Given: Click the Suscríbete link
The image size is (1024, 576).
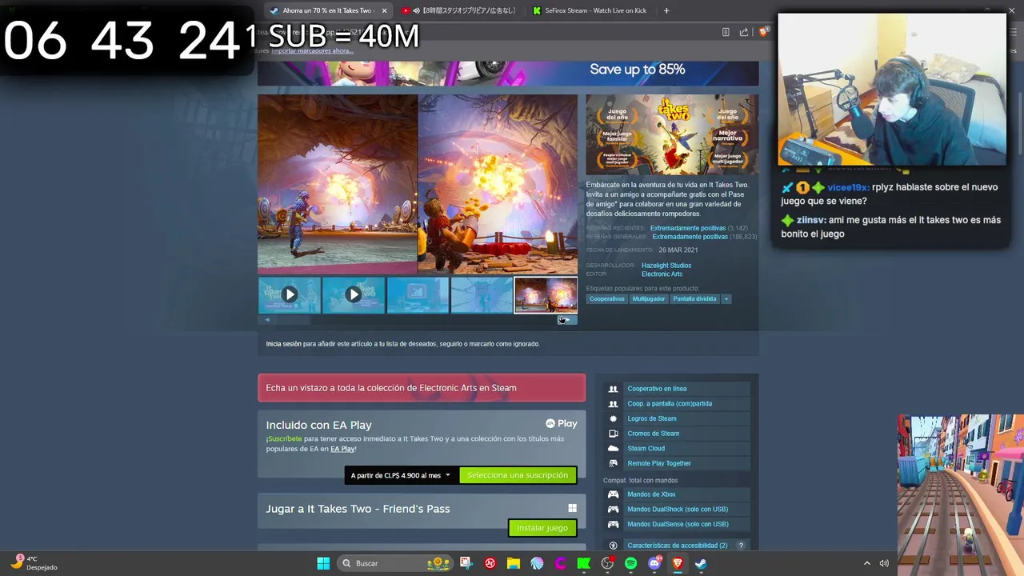Looking at the screenshot, I should tap(286, 438).
